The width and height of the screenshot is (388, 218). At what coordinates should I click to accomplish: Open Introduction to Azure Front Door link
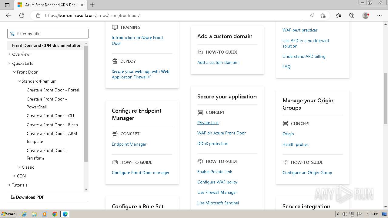137,40
